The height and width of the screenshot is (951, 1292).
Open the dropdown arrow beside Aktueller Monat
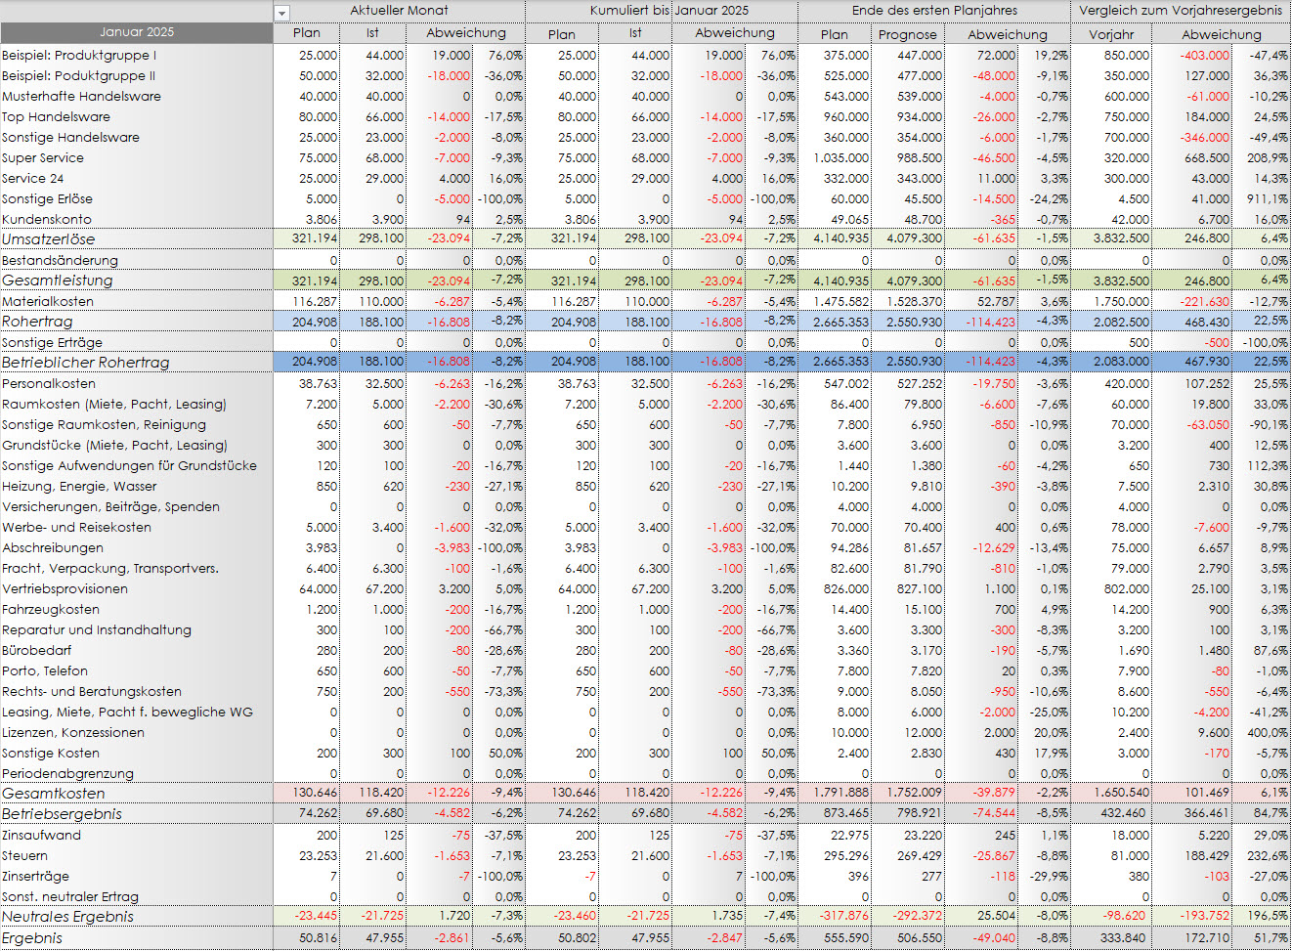coord(282,13)
